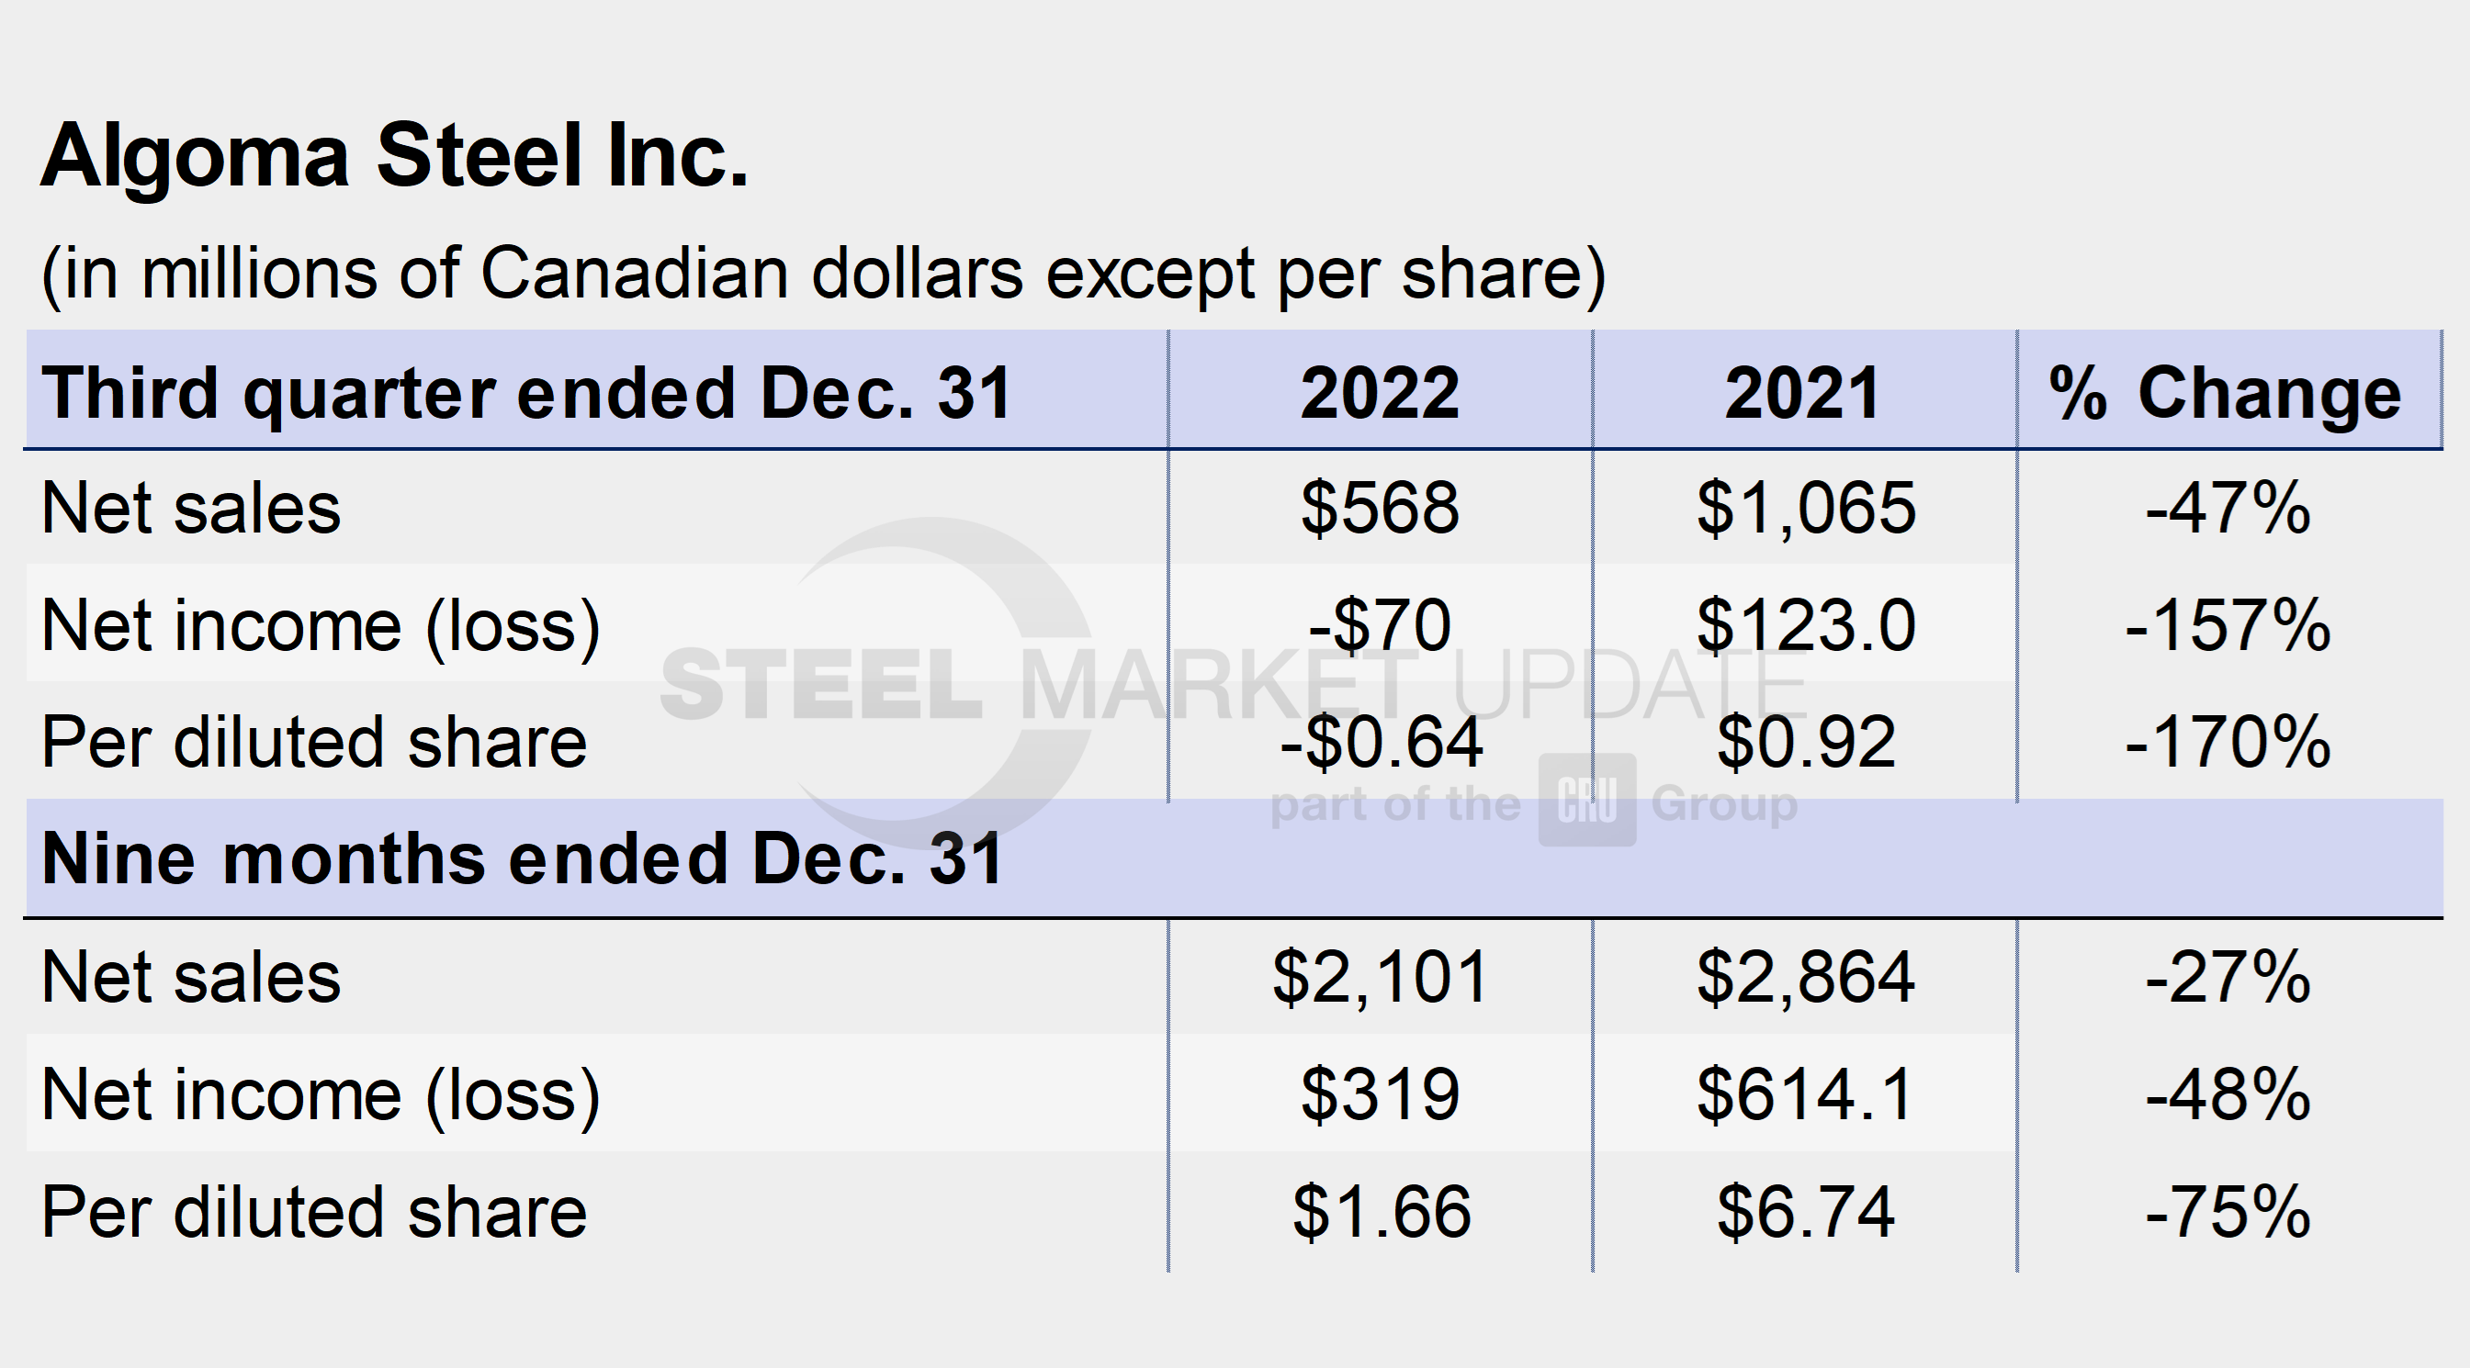Select the $2,101 net sales cell
Image resolution: width=2470 pixels, height=1368 pixels.
pos(1380,977)
